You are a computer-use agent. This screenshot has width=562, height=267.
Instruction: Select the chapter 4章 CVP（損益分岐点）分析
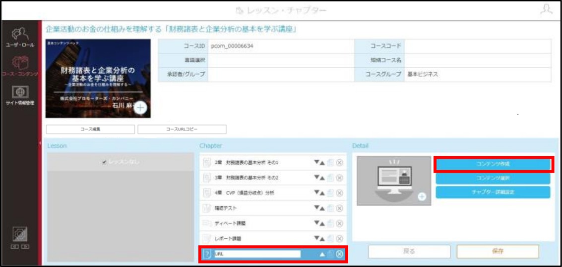point(273,193)
